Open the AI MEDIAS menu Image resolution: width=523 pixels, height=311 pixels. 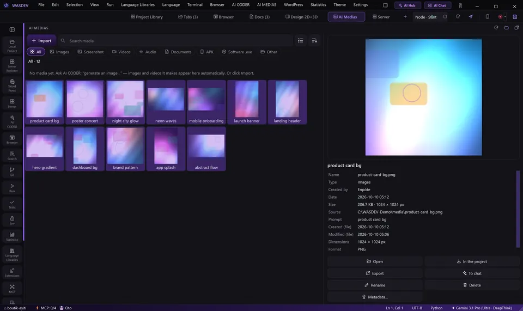click(266, 5)
